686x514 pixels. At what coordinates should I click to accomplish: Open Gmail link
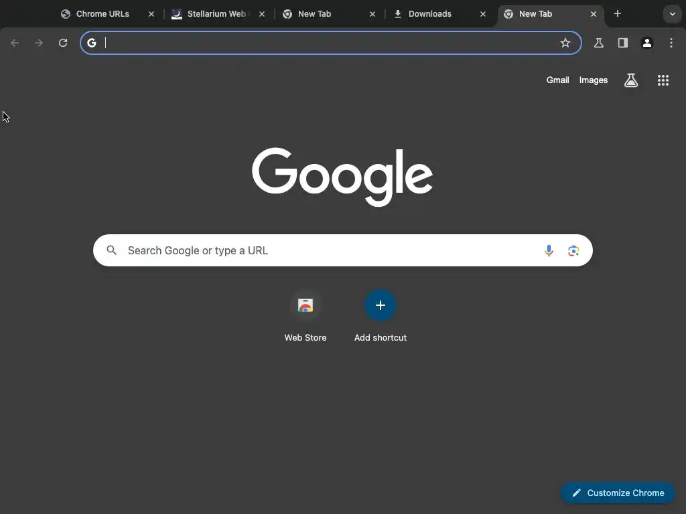point(557,80)
